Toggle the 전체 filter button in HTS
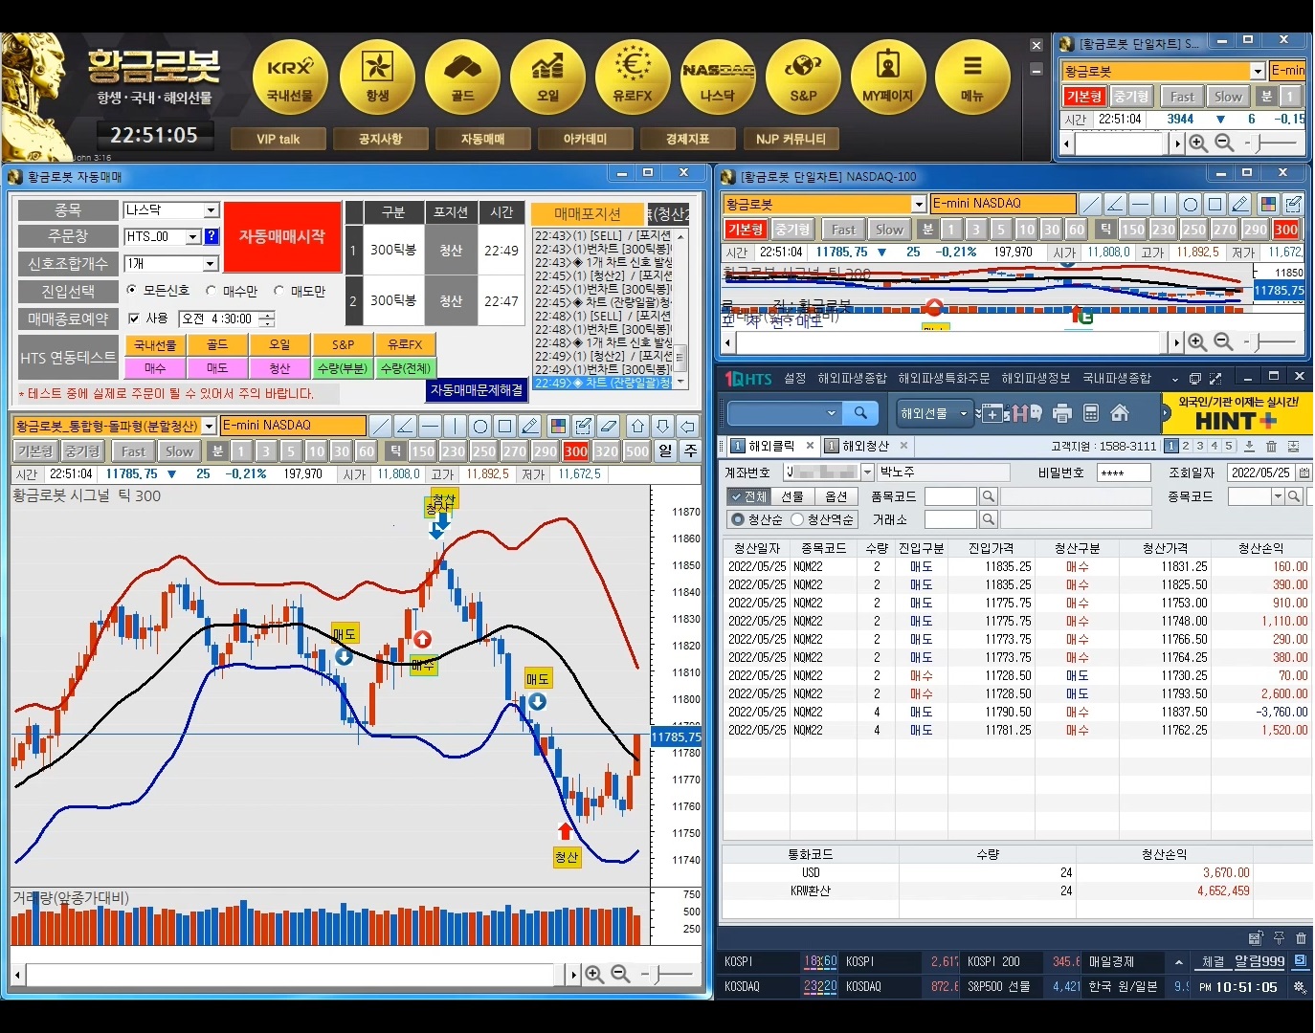Image resolution: width=1315 pixels, height=1033 pixels. [747, 496]
